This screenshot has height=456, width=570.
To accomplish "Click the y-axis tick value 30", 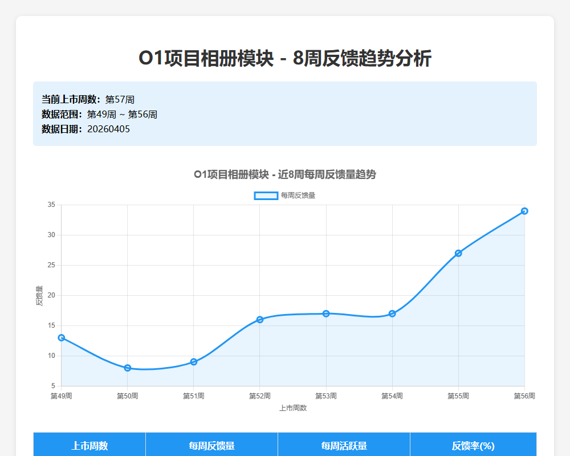I will [51, 235].
